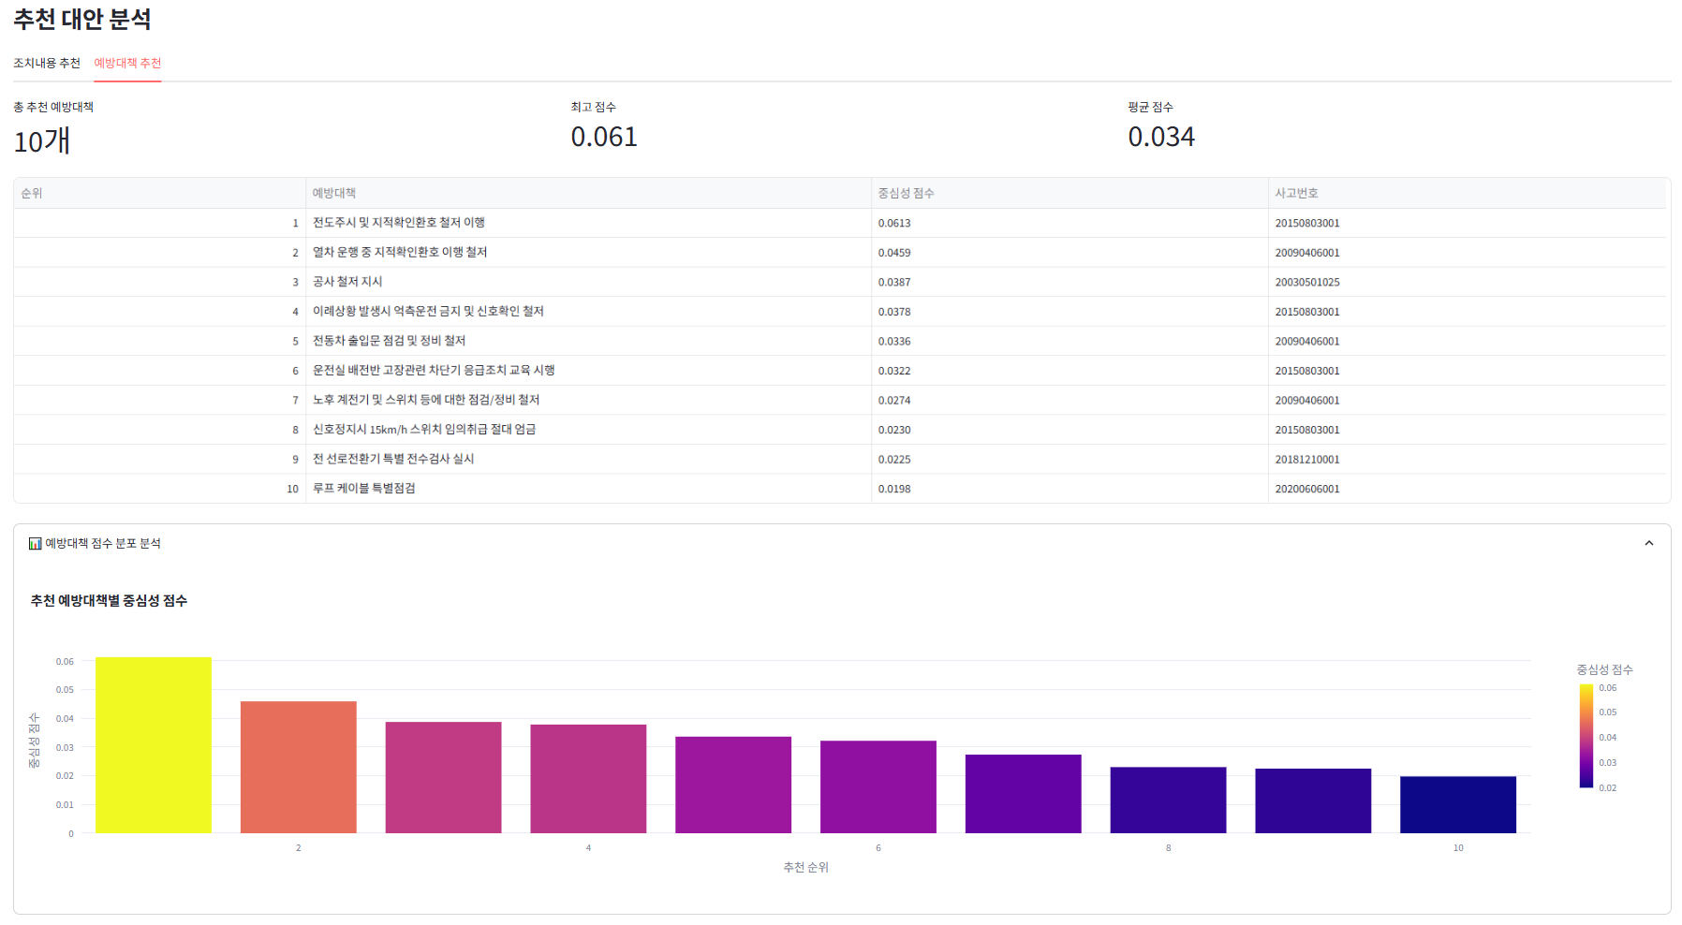The height and width of the screenshot is (925, 1682).
Task: Select the 공사 철저 지시 cell
Action: click(x=347, y=282)
